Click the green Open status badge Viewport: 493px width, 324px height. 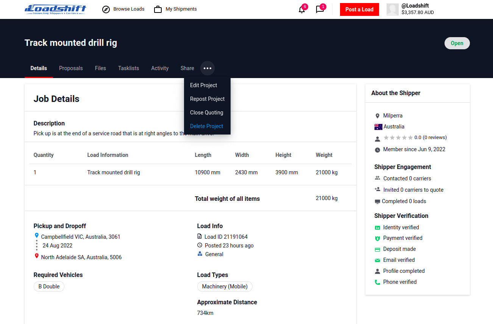coord(457,43)
